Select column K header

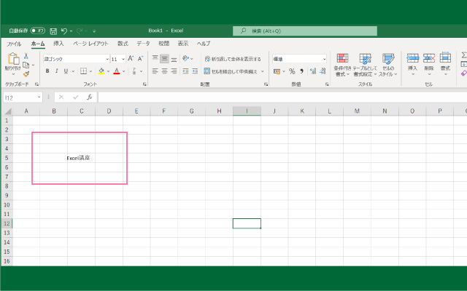302,111
